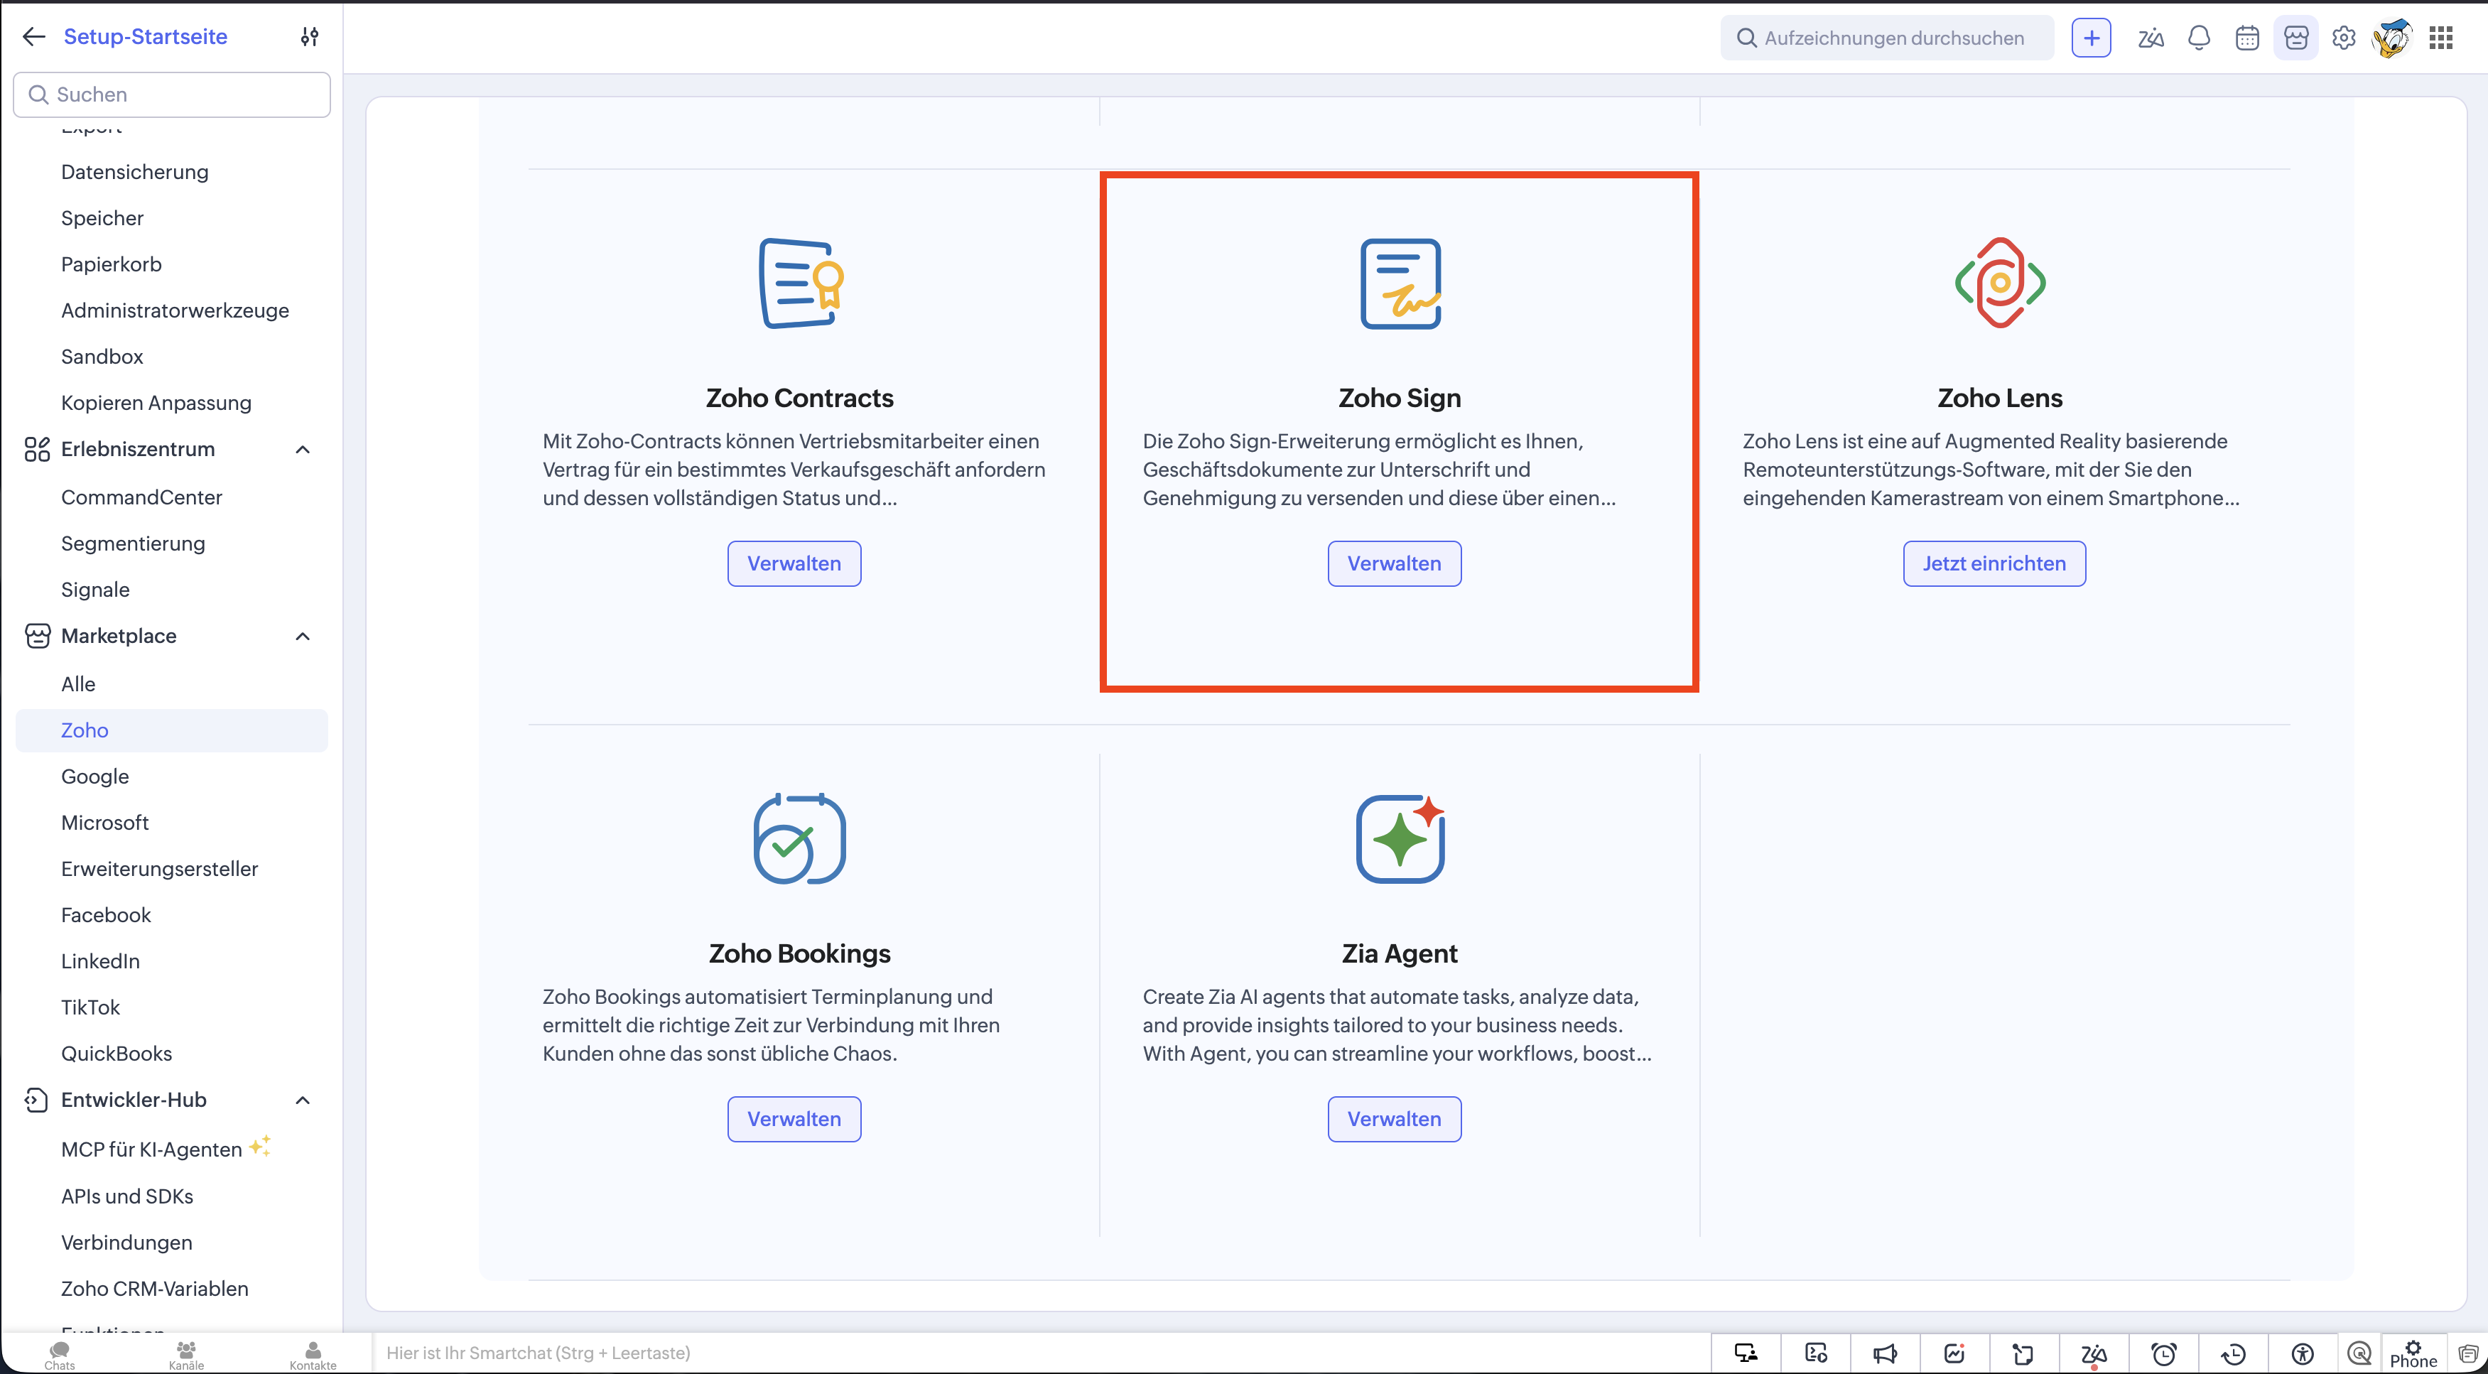Screen dimensions: 2488x1374
Task: Click the Smartchat input bar
Action: 1042,1353
